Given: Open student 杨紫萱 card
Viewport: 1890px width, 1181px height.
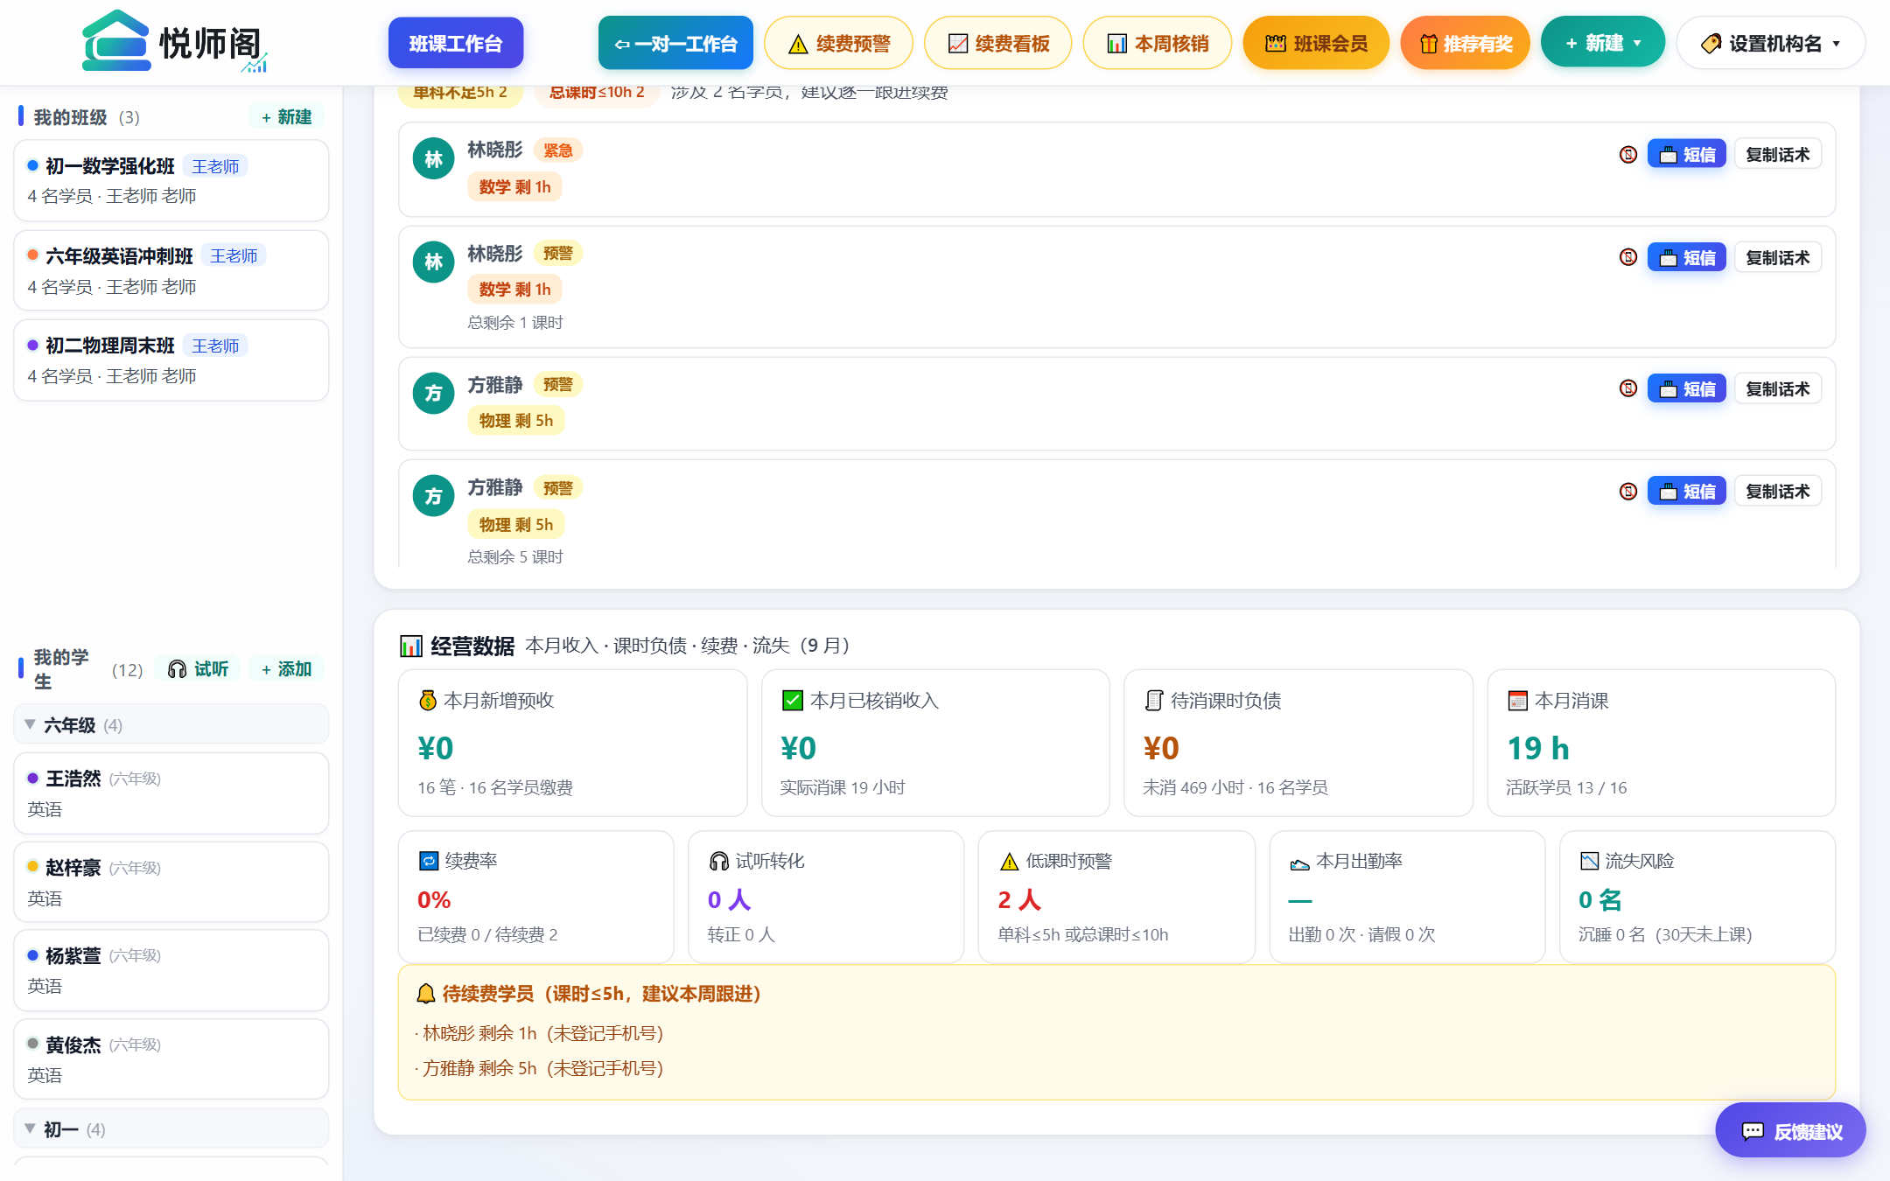Looking at the screenshot, I should click(x=171, y=970).
